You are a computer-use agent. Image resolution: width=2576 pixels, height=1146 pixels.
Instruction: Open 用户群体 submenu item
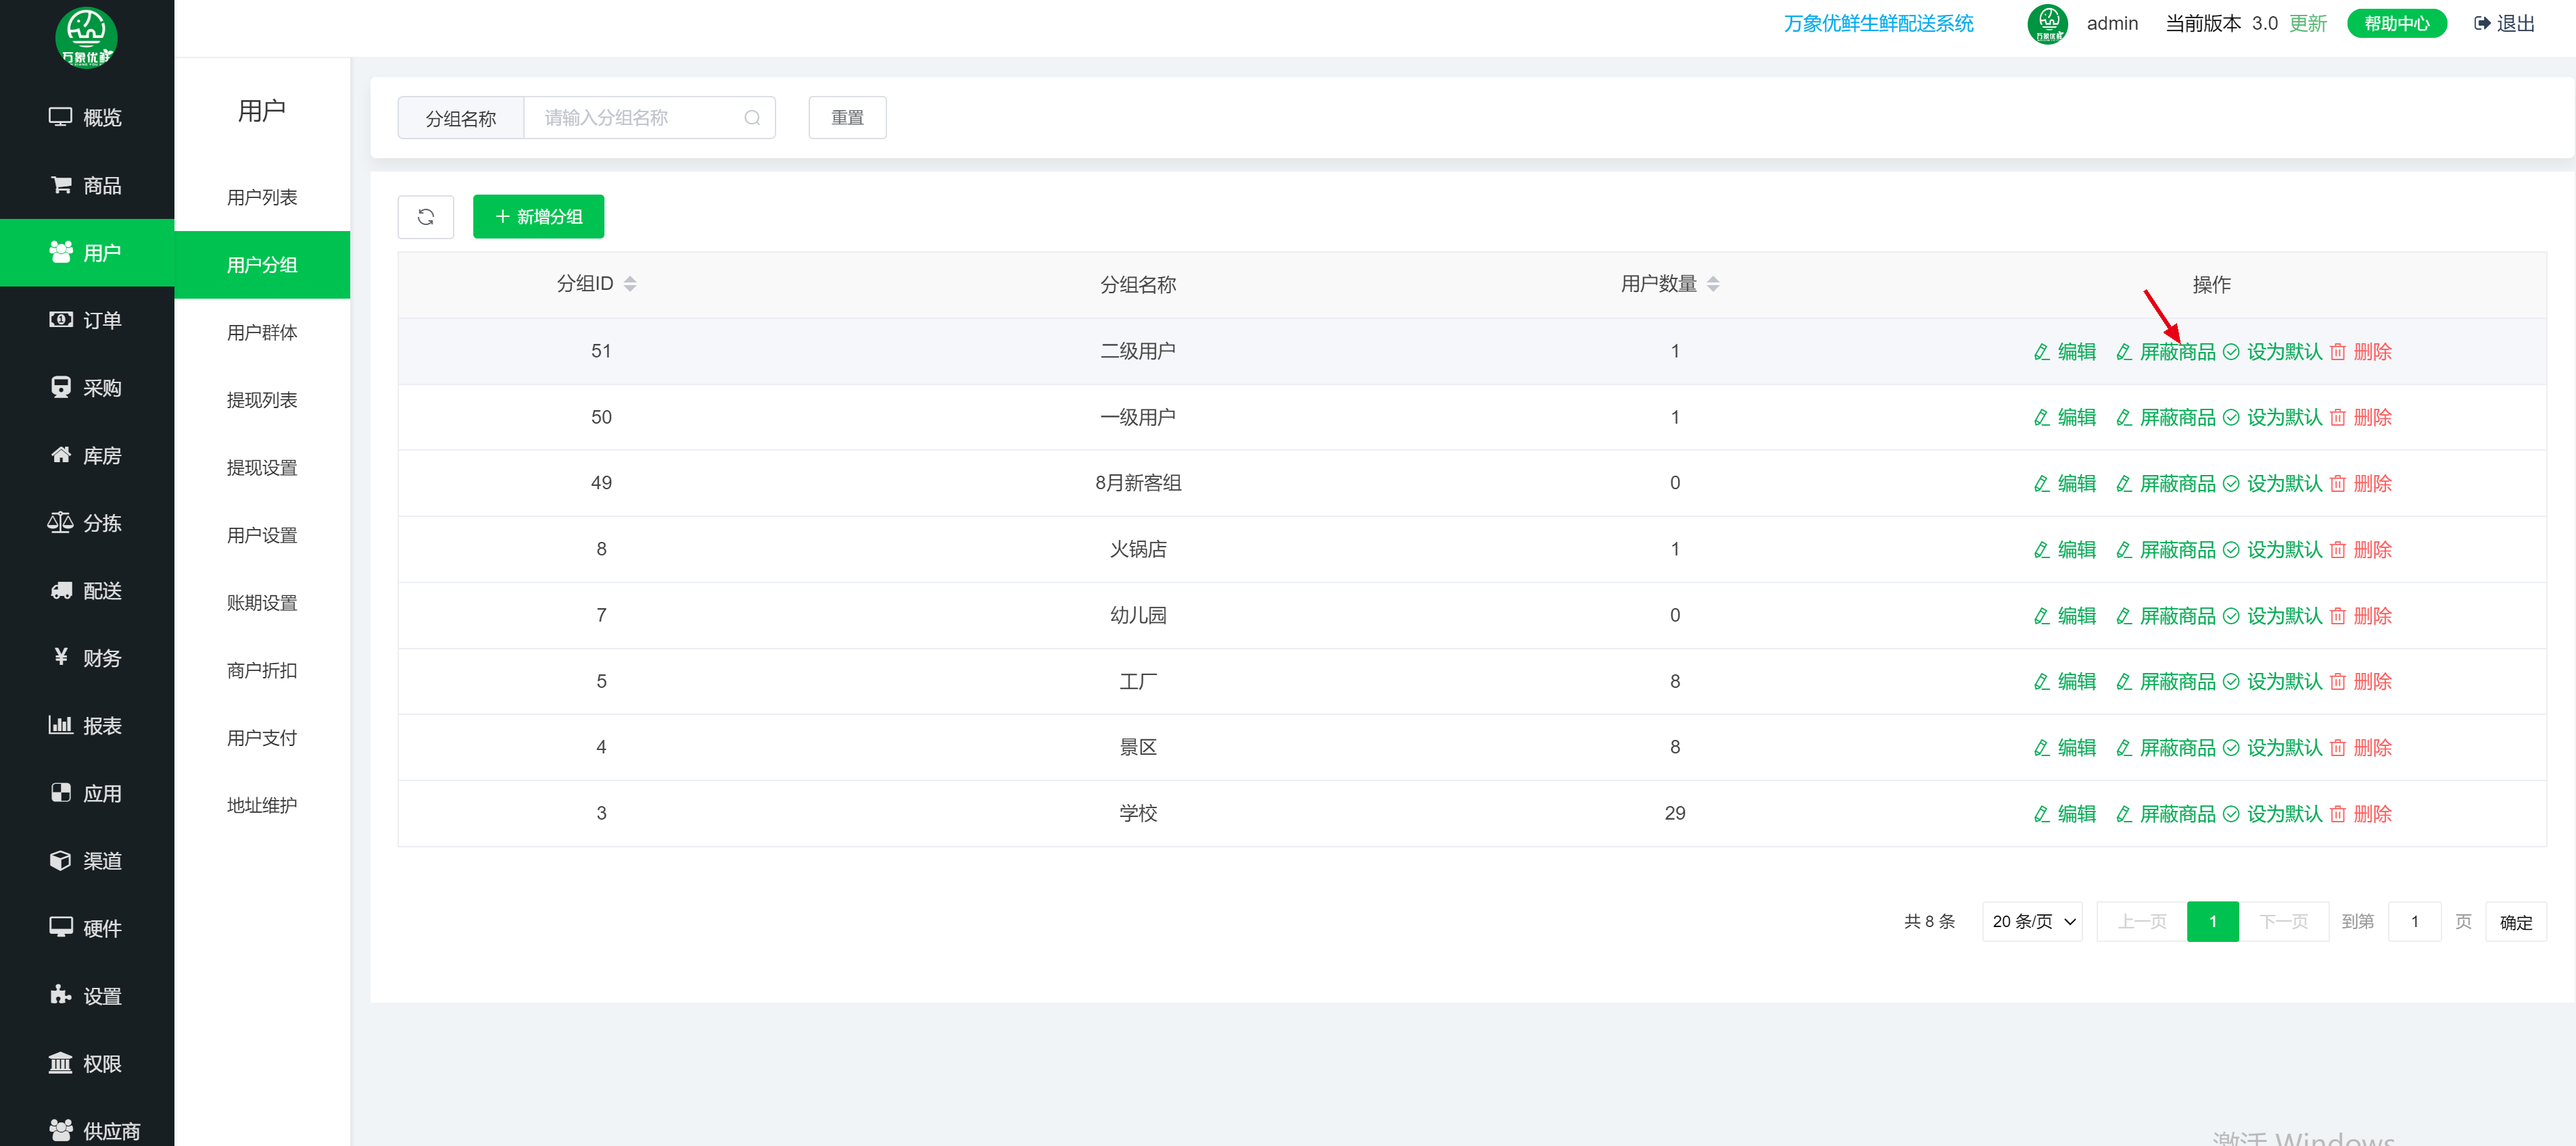click(x=262, y=332)
